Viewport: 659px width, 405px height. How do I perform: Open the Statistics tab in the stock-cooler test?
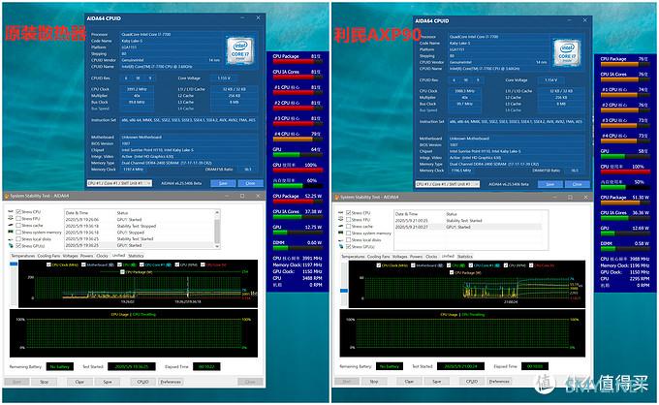point(136,256)
